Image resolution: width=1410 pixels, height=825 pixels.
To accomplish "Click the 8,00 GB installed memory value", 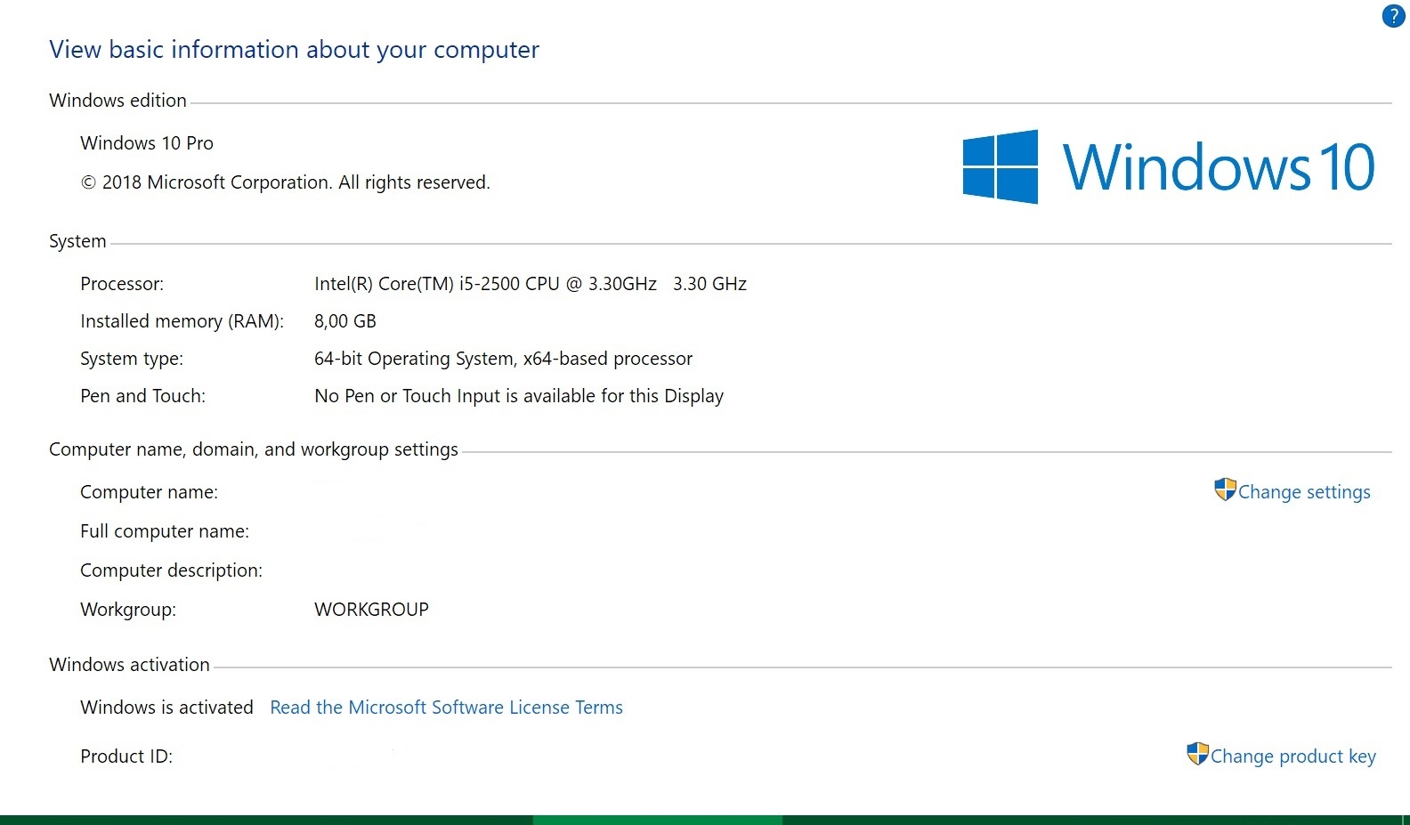I will coord(345,321).
